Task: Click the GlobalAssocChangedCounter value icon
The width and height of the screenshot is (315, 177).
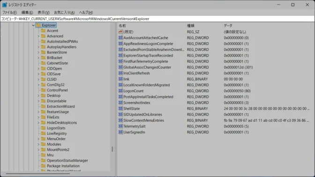Action: click(120, 67)
